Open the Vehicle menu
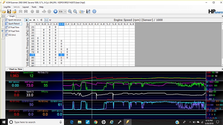 click(x=16, y=7)
